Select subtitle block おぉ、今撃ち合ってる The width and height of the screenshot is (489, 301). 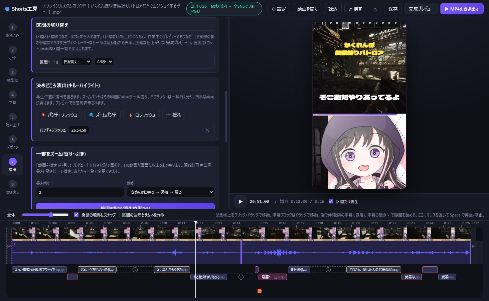[97, 270]
